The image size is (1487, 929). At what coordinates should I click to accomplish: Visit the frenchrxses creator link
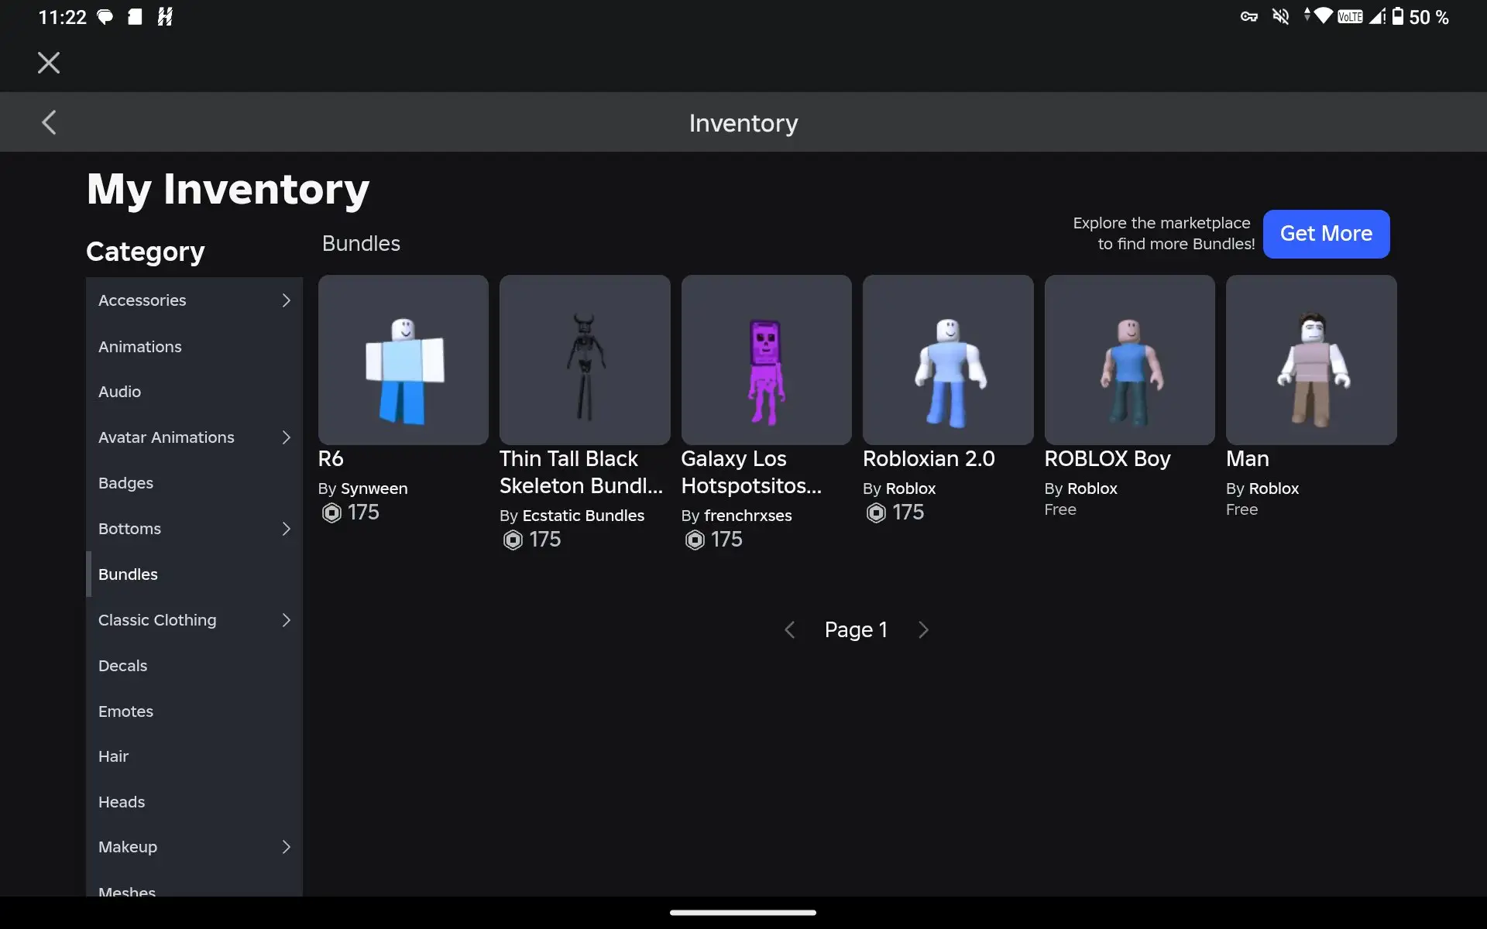coord(748,516)
